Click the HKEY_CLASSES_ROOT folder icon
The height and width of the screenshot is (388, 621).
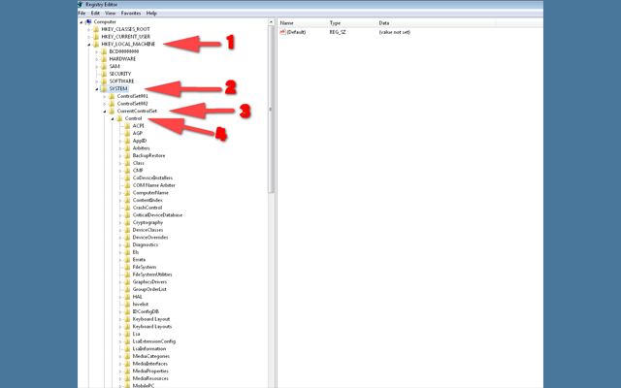coord(96,29)
